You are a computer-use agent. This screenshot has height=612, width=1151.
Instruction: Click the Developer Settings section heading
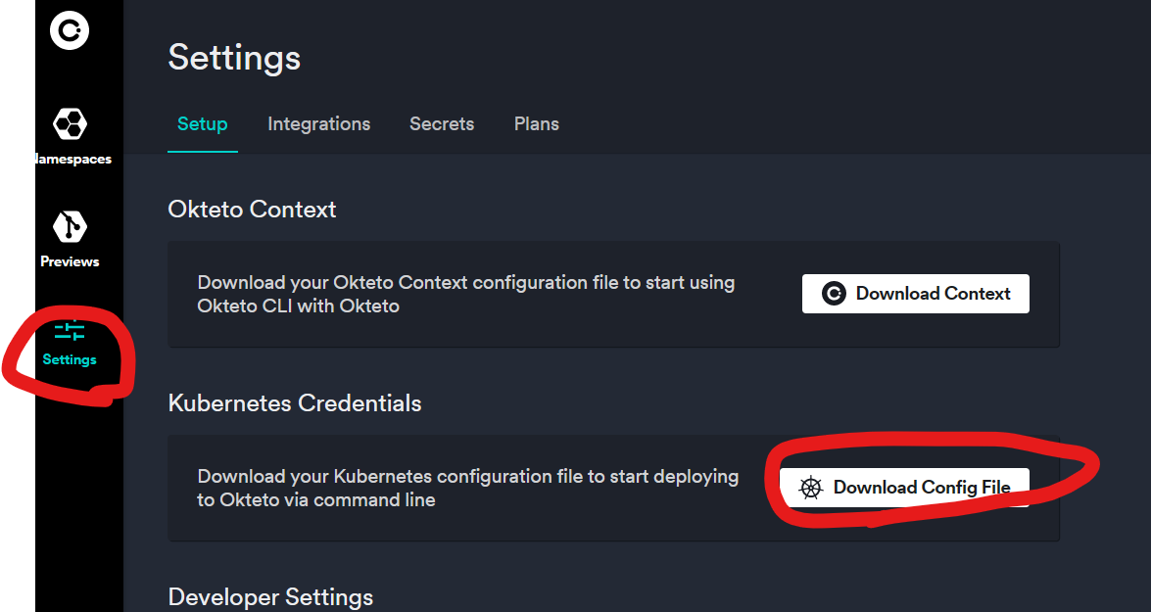[x=270, y=597]
